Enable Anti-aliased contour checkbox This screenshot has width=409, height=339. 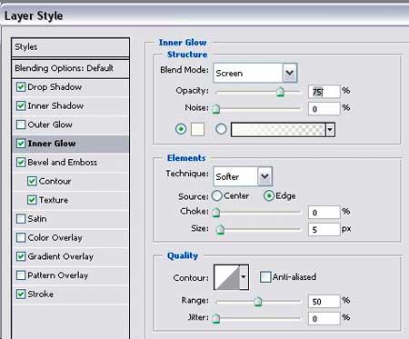click(x=265, y=277)
